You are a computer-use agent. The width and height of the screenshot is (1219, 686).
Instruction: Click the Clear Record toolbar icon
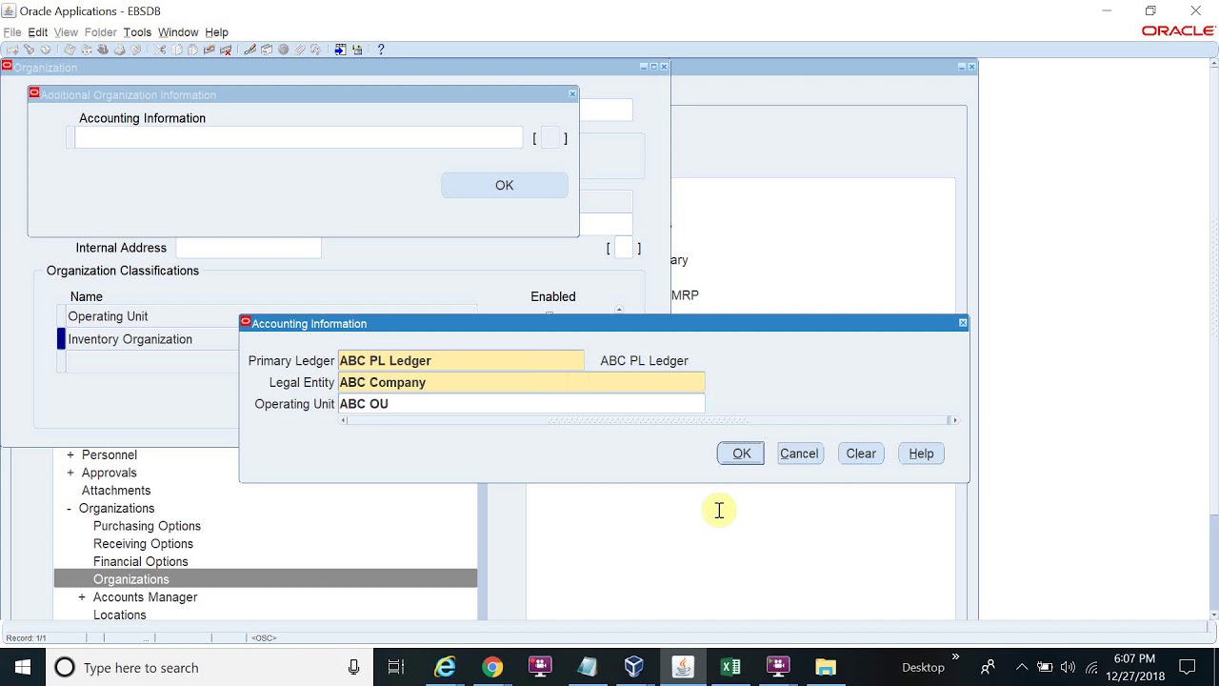click(x=209, y=50)
